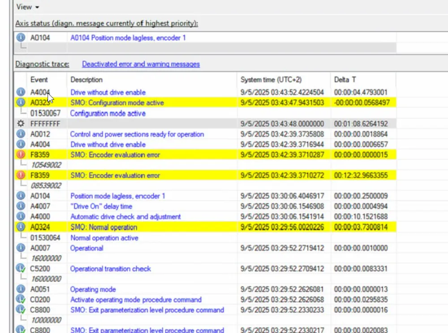Open the View dropdown menu
The image size is (448, 333).
point(27,7)
